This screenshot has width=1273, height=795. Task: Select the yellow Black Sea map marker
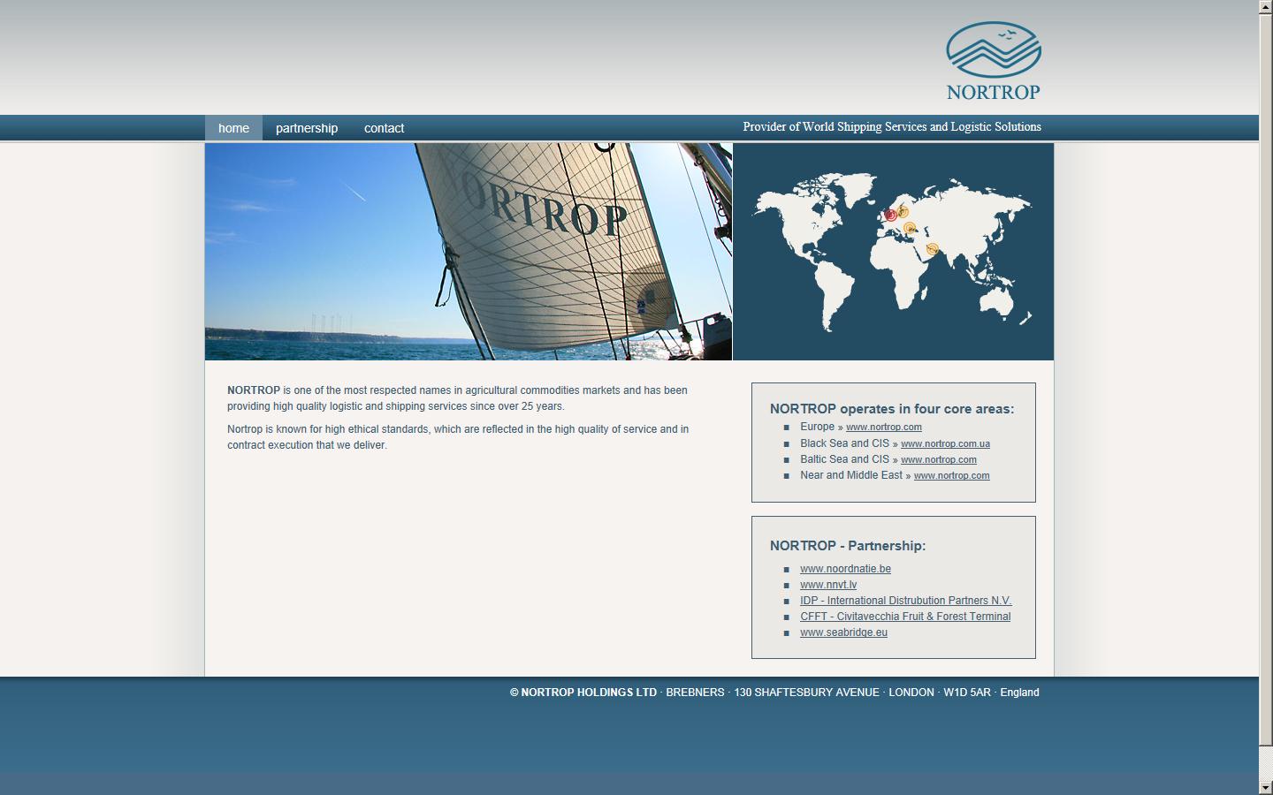point(911,230)
